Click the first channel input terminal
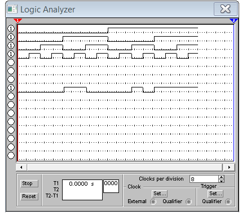242x215 pixels. pyautogui.click(x=11, y=28)
